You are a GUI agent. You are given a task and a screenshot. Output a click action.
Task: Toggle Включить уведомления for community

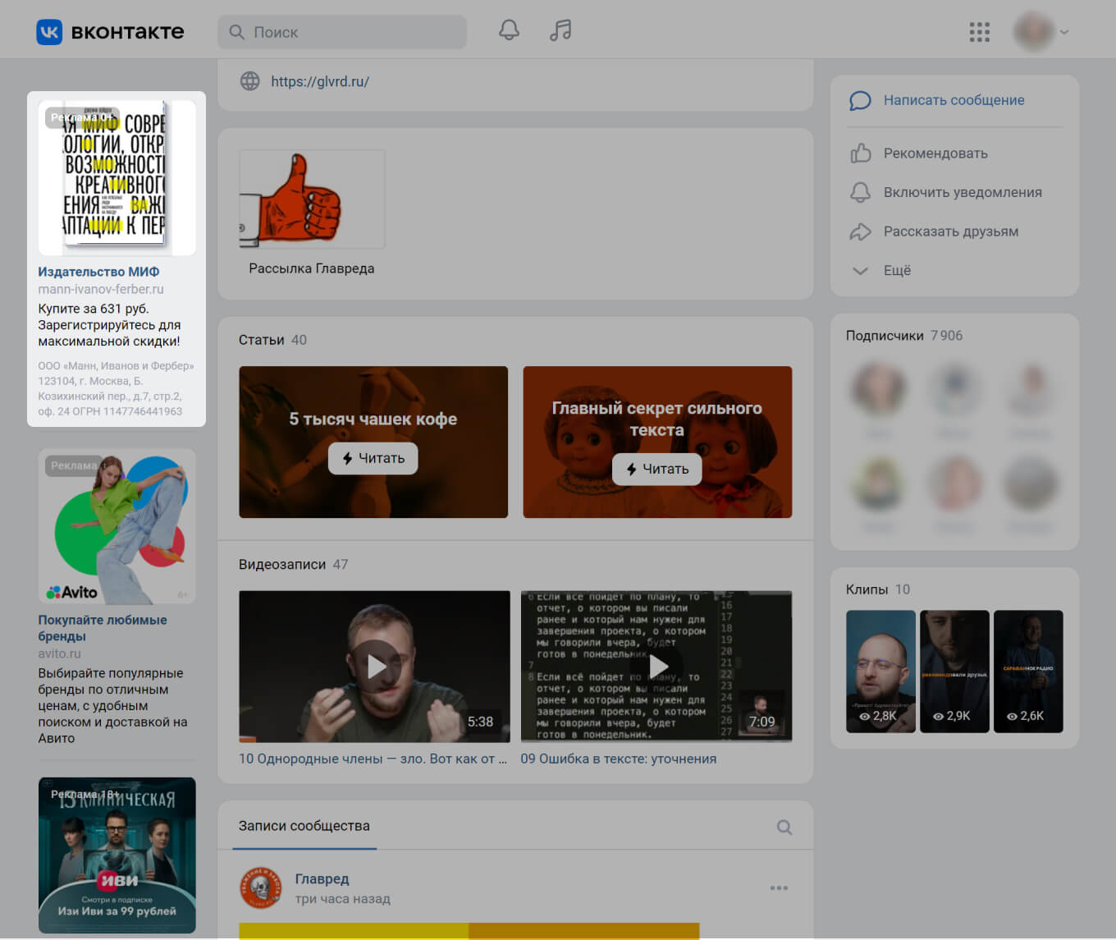[x=962, y=192]
